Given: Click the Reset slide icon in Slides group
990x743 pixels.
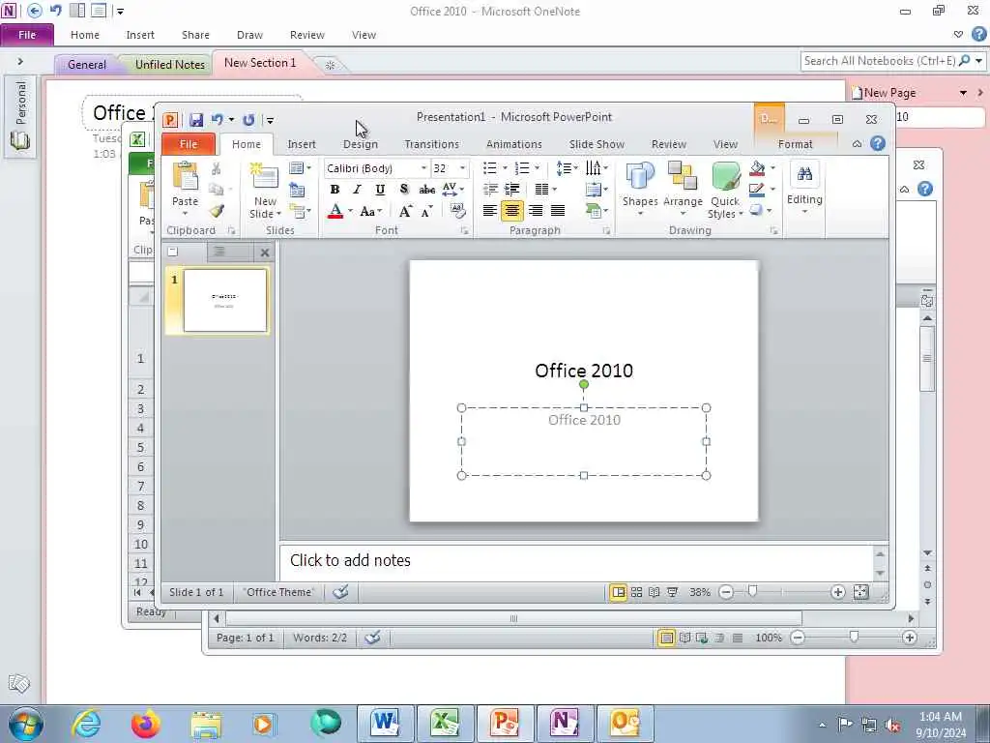Looking at the screenshot, I should pos(297,190).
